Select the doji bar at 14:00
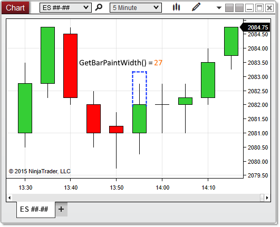This screenshot has width=280, height=227. (x=162, y=105)
